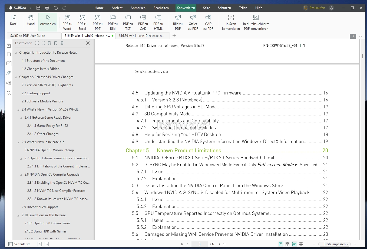Click Bild zu PDF converter
The width and height of the screenshot is (367, 249).
(x=178, y=22)
